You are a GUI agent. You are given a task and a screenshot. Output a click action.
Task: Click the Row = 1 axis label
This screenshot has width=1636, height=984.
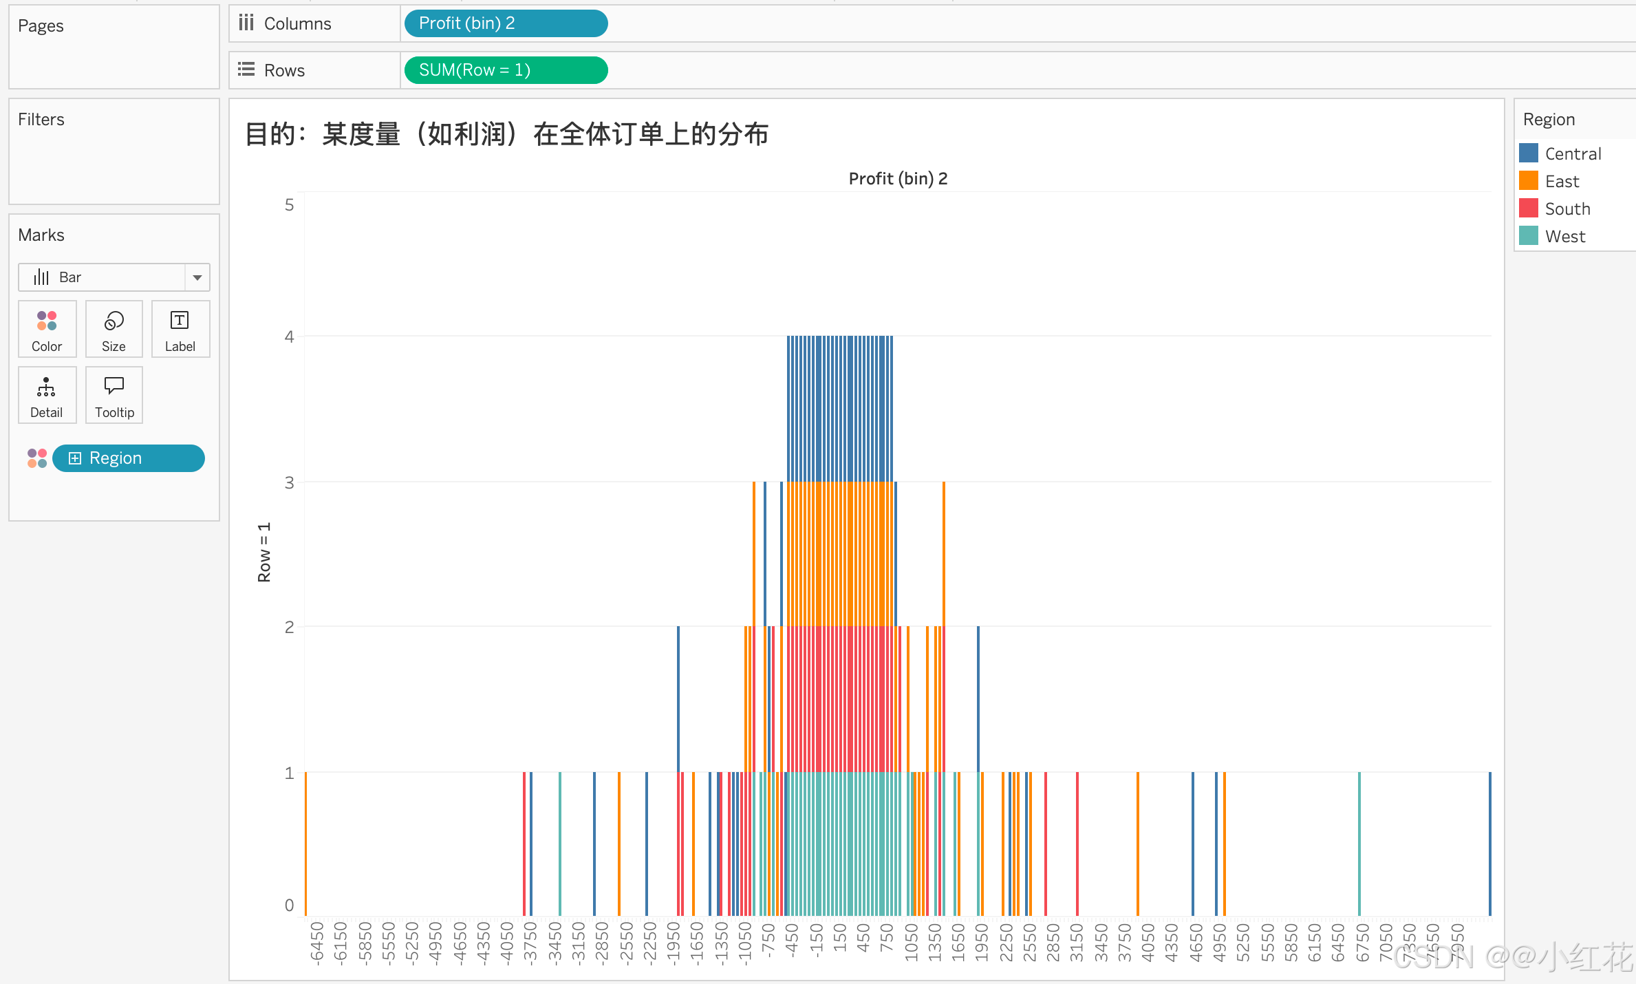pyautogui.click(x=264, y=553)
